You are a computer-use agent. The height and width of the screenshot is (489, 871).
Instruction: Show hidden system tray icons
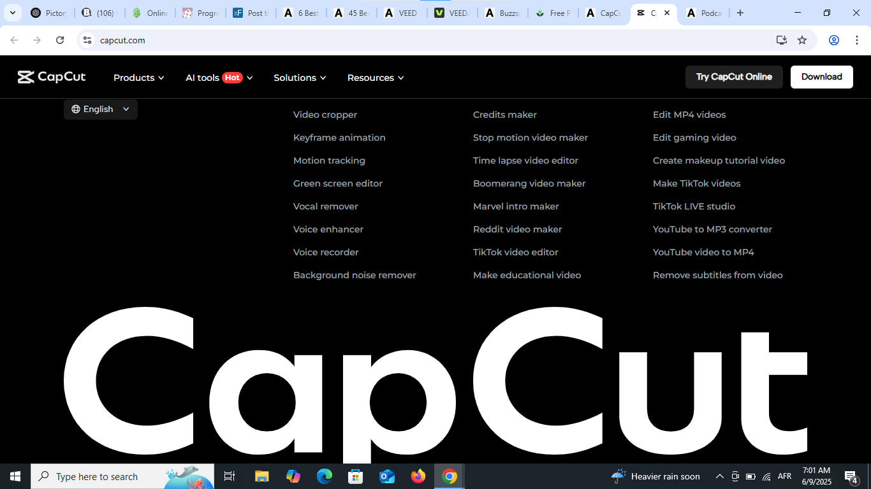[720, 476]
